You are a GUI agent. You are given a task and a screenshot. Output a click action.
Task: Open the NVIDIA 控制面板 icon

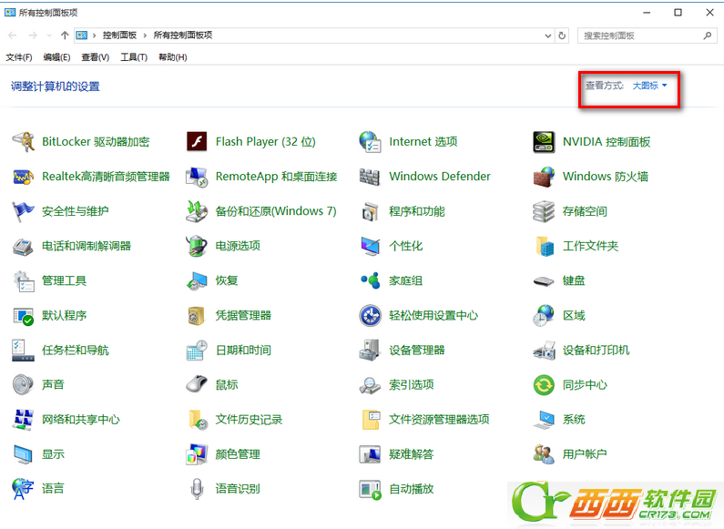pyautogui.click(x=544, y=142)
